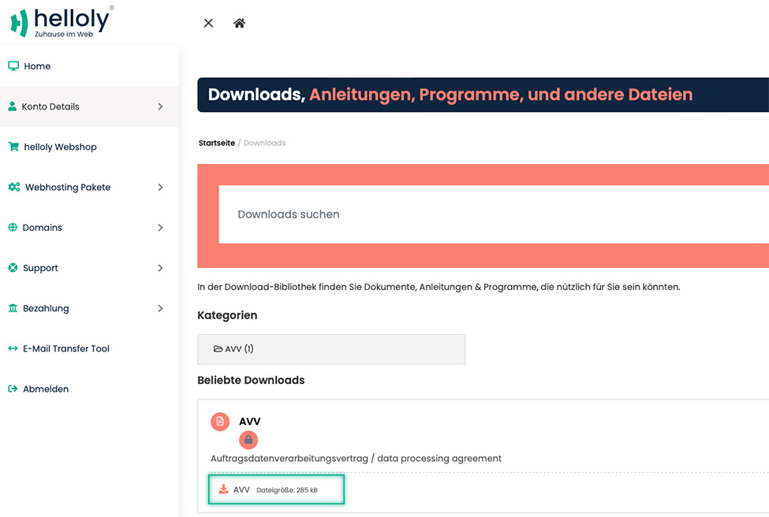The height and width of the screenshot is (517, 769).
Task: Expand the Webhosting Pakete submenu arrow
Action: tap(160, 188)
